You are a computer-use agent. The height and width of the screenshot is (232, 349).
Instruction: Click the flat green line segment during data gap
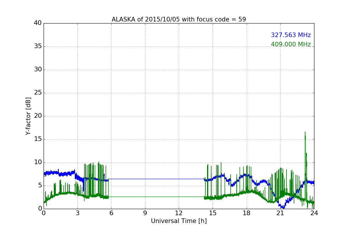click(x=156, y=197)
